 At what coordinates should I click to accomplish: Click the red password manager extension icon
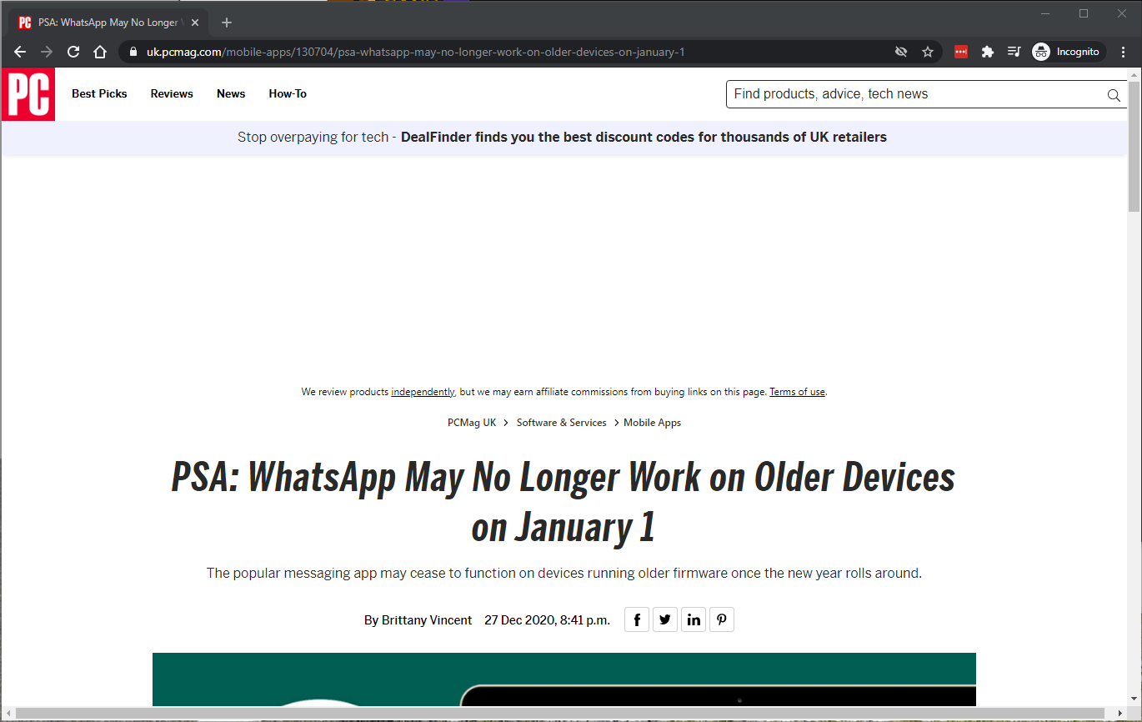pyautogui.click(x=961, y=52)
